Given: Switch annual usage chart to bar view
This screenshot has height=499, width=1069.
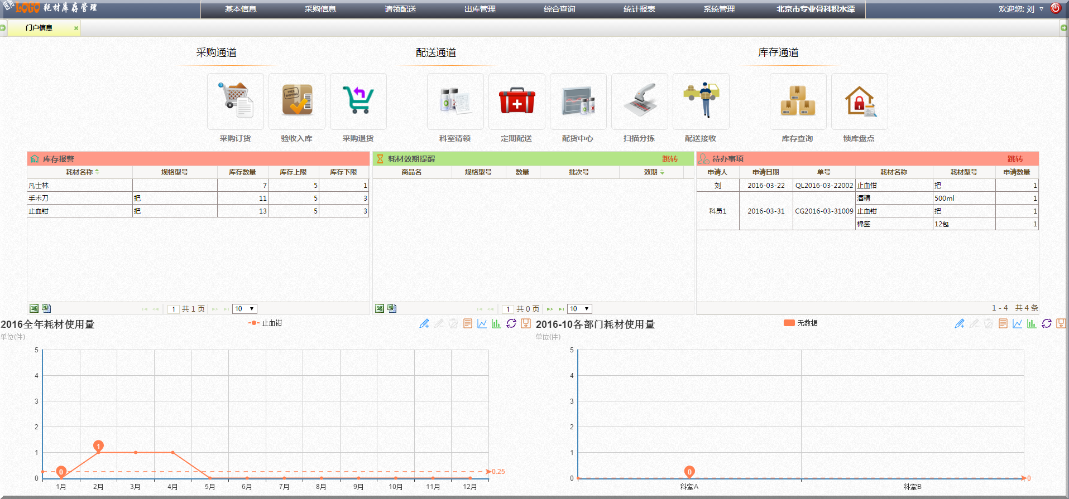Looking at the screenshot, I should point(496,323).
